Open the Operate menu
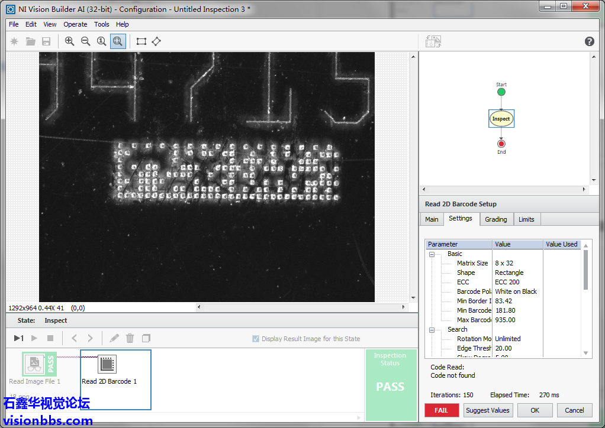Image resolution: width=605 pixels, height=428 pixels. click(x=75, y=24)
